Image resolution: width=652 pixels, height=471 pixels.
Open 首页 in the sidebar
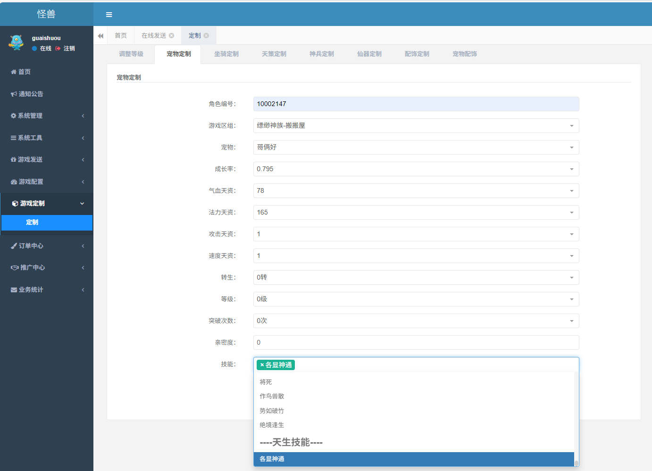pos(24,72)
